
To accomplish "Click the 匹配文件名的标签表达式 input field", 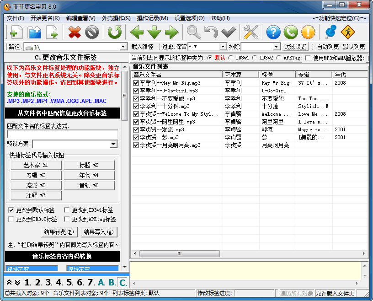I will tap(63, 134).
